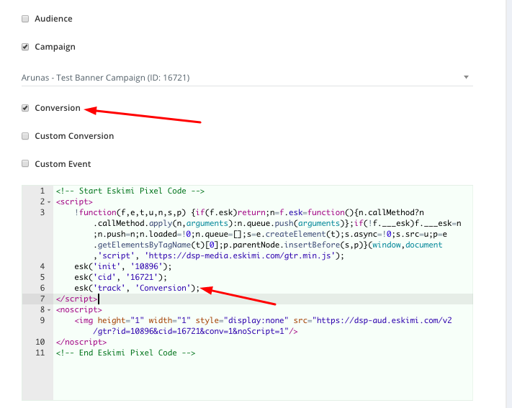Click line number 10 in the gutter
Screen dimensions: 512x408
click(40, 342)
